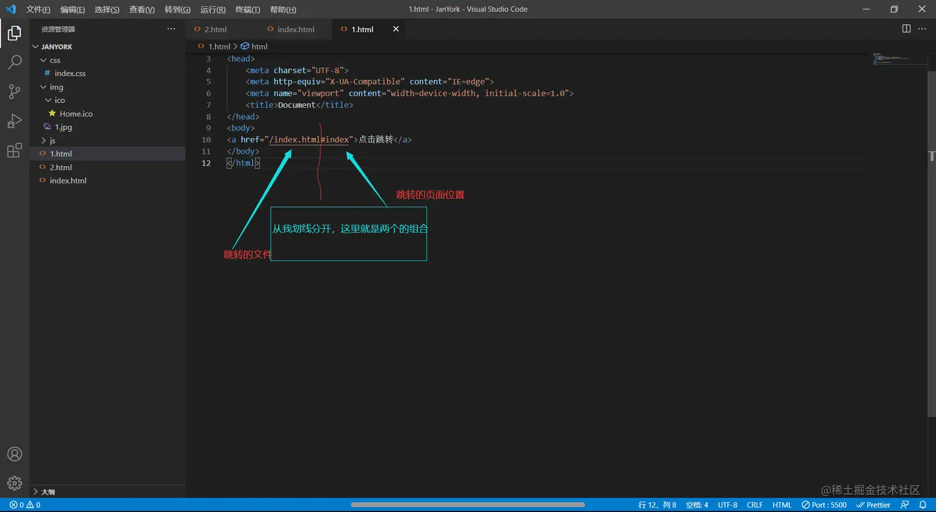Collapse the ico folder
Viewport: 936px width, 512px height.
tap(107, 100)
